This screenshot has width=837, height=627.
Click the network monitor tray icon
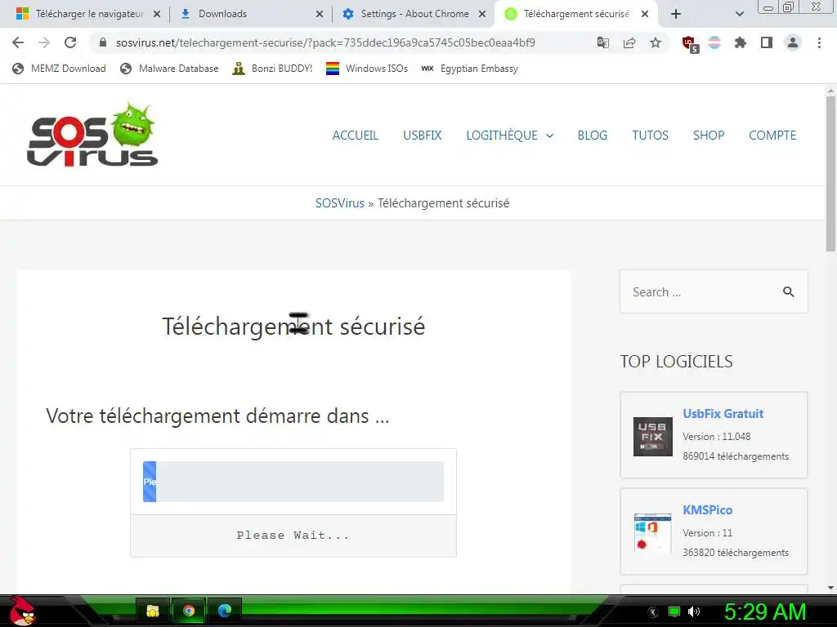tap(674, 611)
